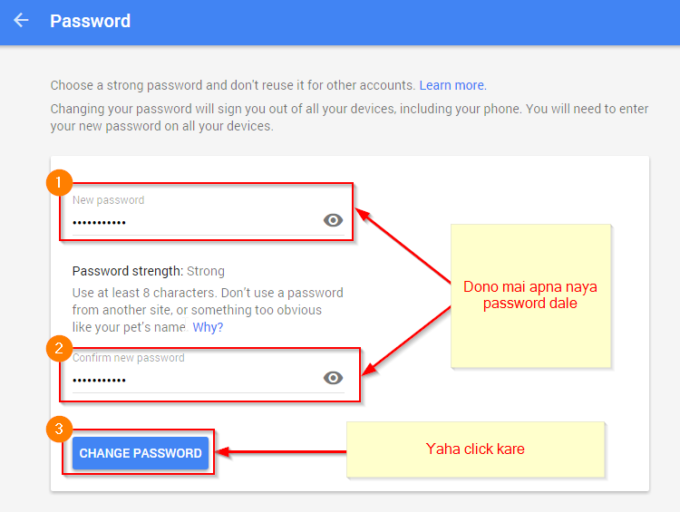Click the Password strength: Strong text

click(x=149, y=271)
